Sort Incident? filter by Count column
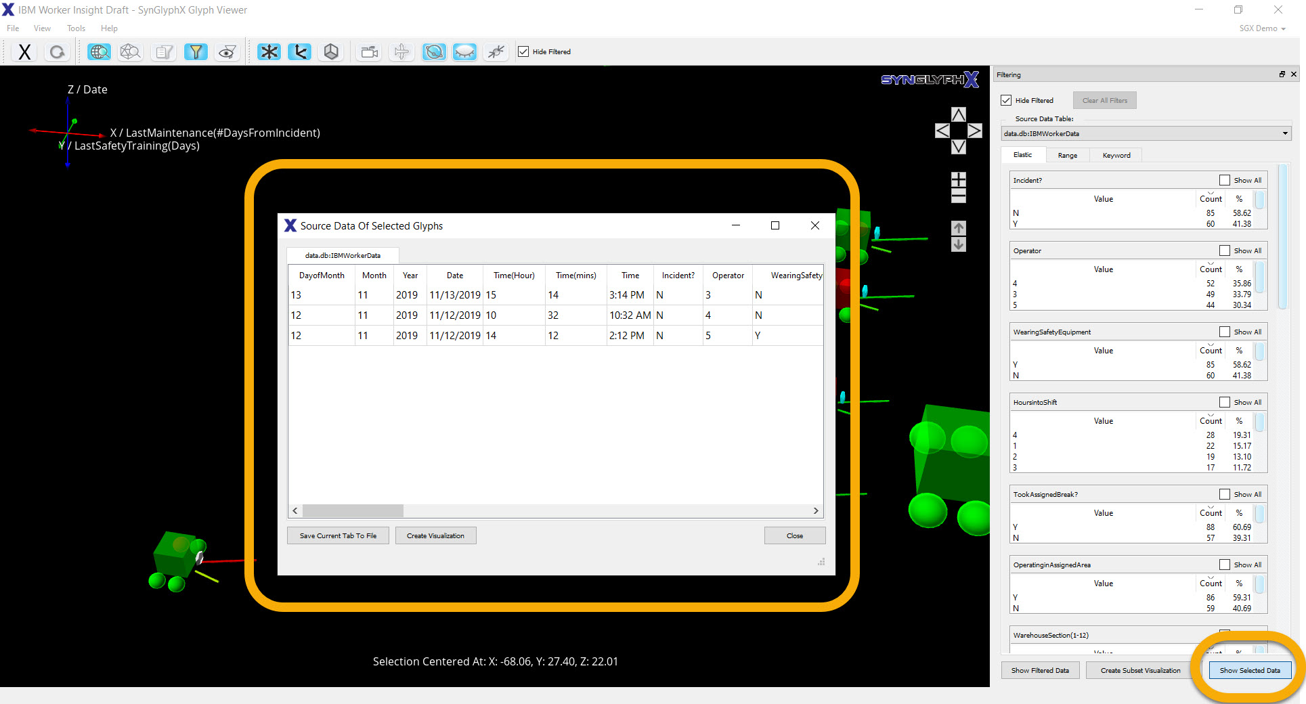The image size is (1306, 704). [1211, 199]
